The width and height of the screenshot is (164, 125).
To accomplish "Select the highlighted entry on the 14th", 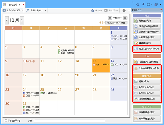I will (x=101, y=65).
